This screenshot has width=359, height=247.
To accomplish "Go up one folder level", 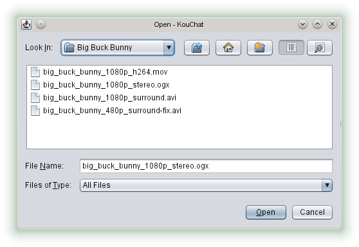I will point(197,48).
